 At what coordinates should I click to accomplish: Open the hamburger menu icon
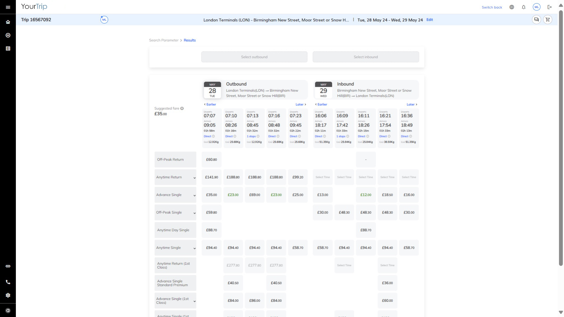click(8, 7)
